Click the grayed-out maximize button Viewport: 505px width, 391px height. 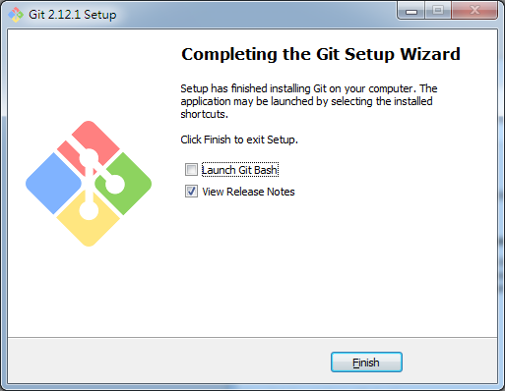[438, 11]
